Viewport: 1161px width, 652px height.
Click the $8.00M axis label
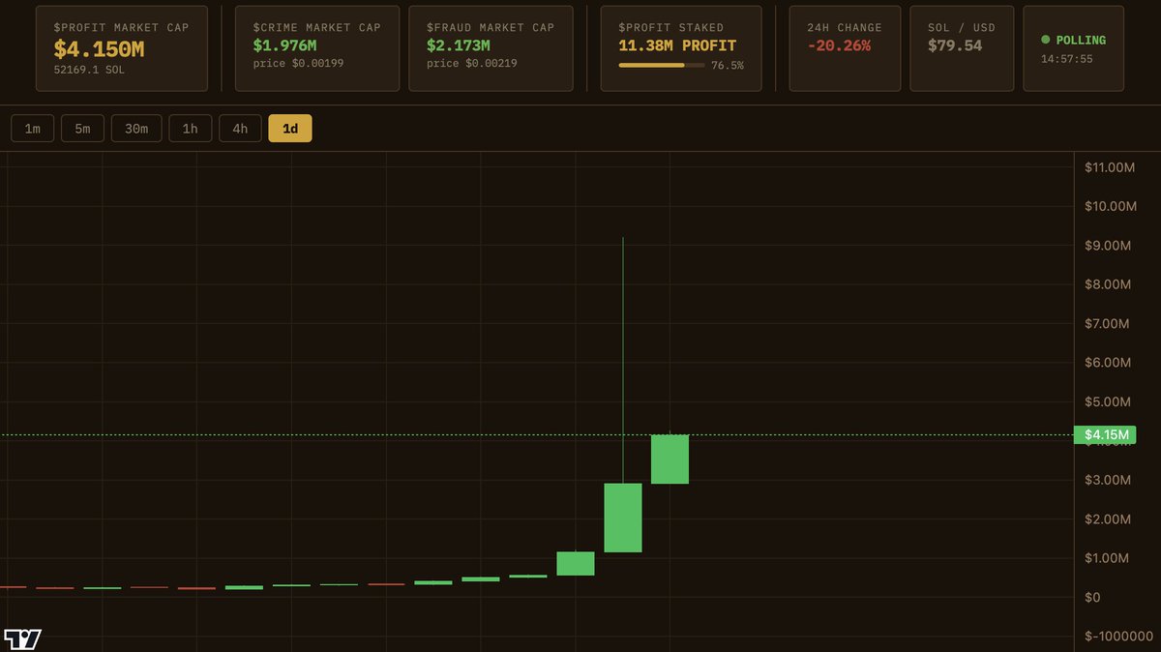pyautogui.click(x=1107, y=284)
